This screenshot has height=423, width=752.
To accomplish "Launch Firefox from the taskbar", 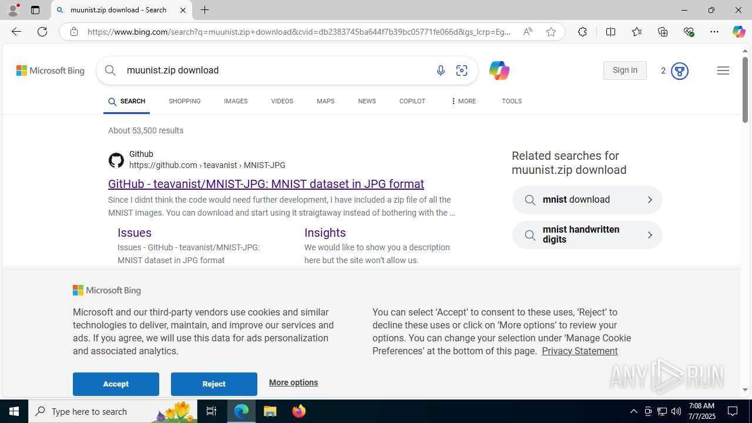I will click(x=299, y=411).
